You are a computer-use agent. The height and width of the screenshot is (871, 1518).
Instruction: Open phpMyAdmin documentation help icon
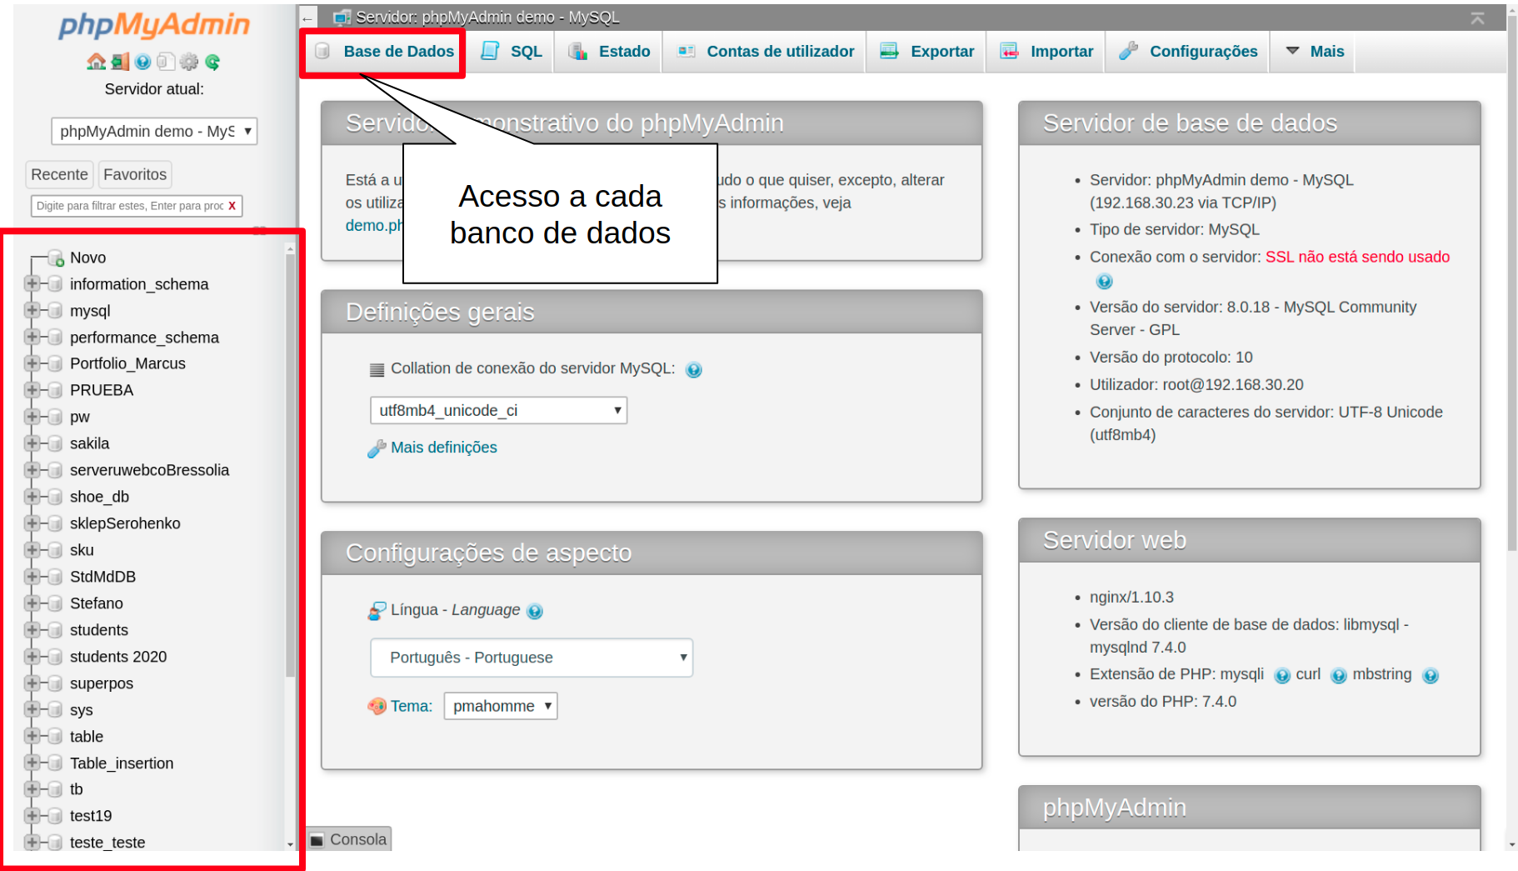click(x=143, y=62)
